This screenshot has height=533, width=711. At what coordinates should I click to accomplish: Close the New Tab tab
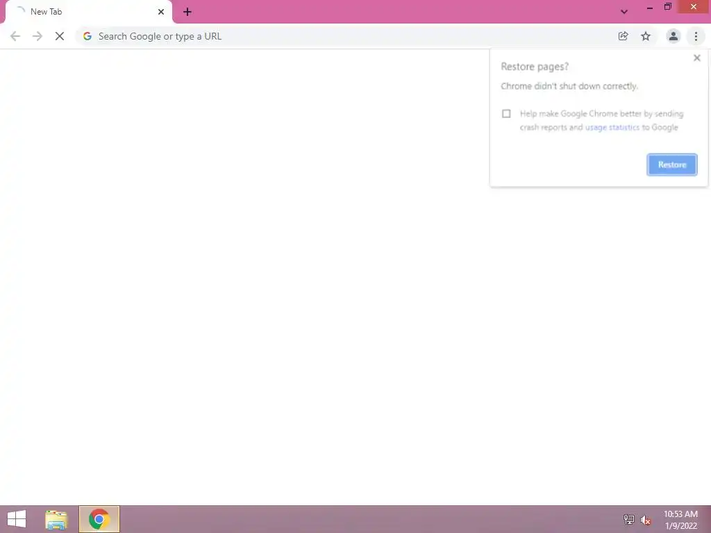coord(161,12)
